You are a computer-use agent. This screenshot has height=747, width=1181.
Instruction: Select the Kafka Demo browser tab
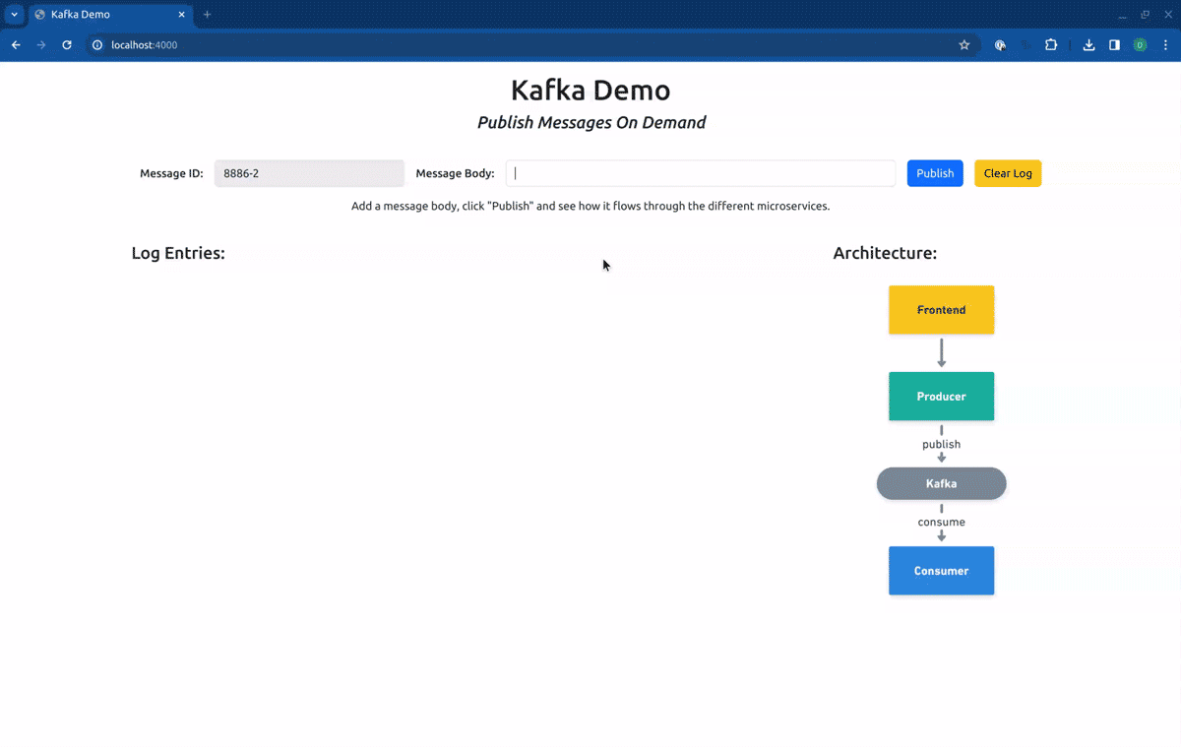click(x=111, y=15)
